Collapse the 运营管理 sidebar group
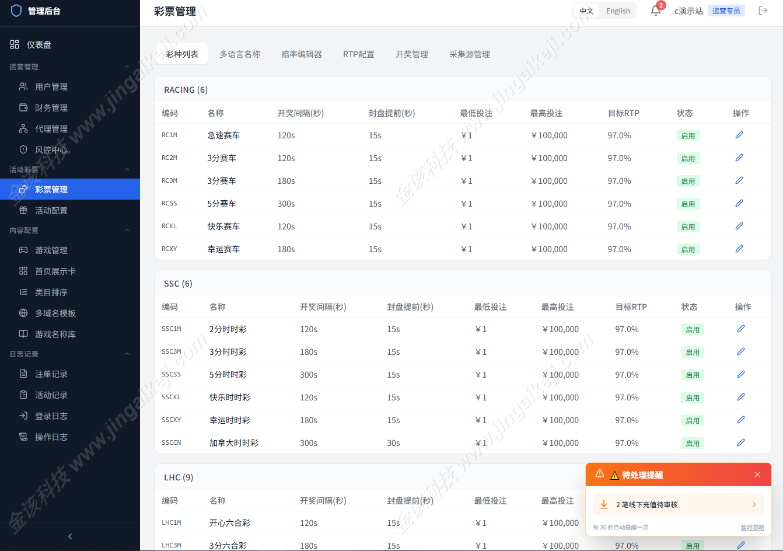The height and width of the screenshot is (551, 783). (127, 67)
